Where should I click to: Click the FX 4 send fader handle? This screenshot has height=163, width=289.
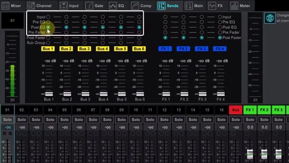pyautogui.click(x=221, y=94)
